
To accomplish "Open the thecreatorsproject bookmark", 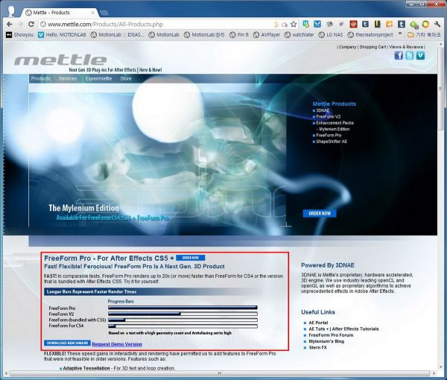I will pos(370,35).
